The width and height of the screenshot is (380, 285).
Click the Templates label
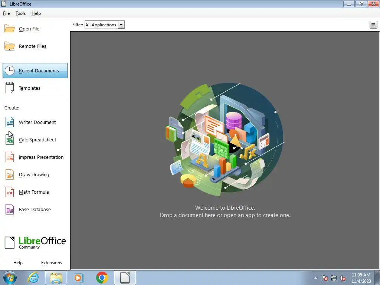tap(30, 88)
